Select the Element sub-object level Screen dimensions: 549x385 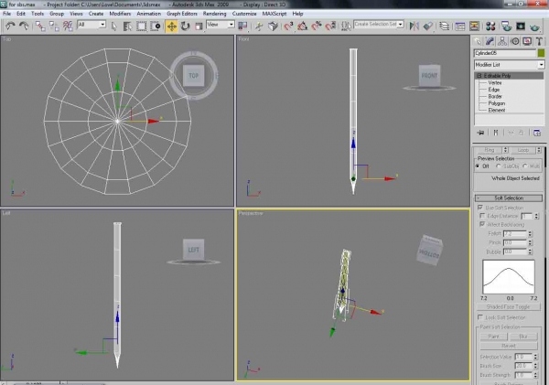point(497,110)
